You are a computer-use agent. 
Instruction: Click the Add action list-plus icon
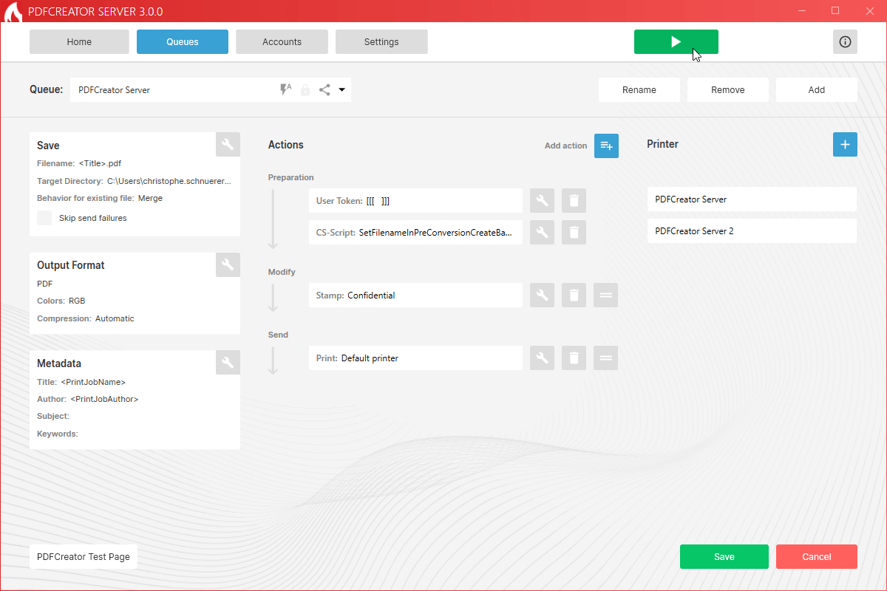click(606, 146)
